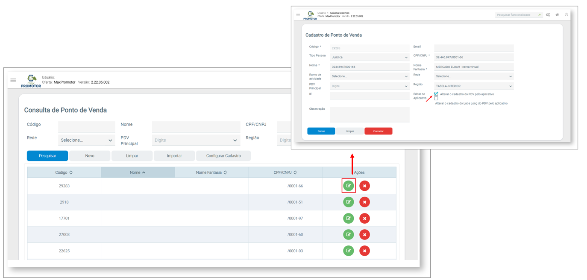This screenshot has height=280, width=587.
Task: Focus the Pesquisar funcionalidade search field
Action: [516, 15]
